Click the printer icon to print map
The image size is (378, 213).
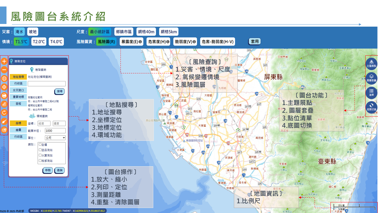point(4,96)
